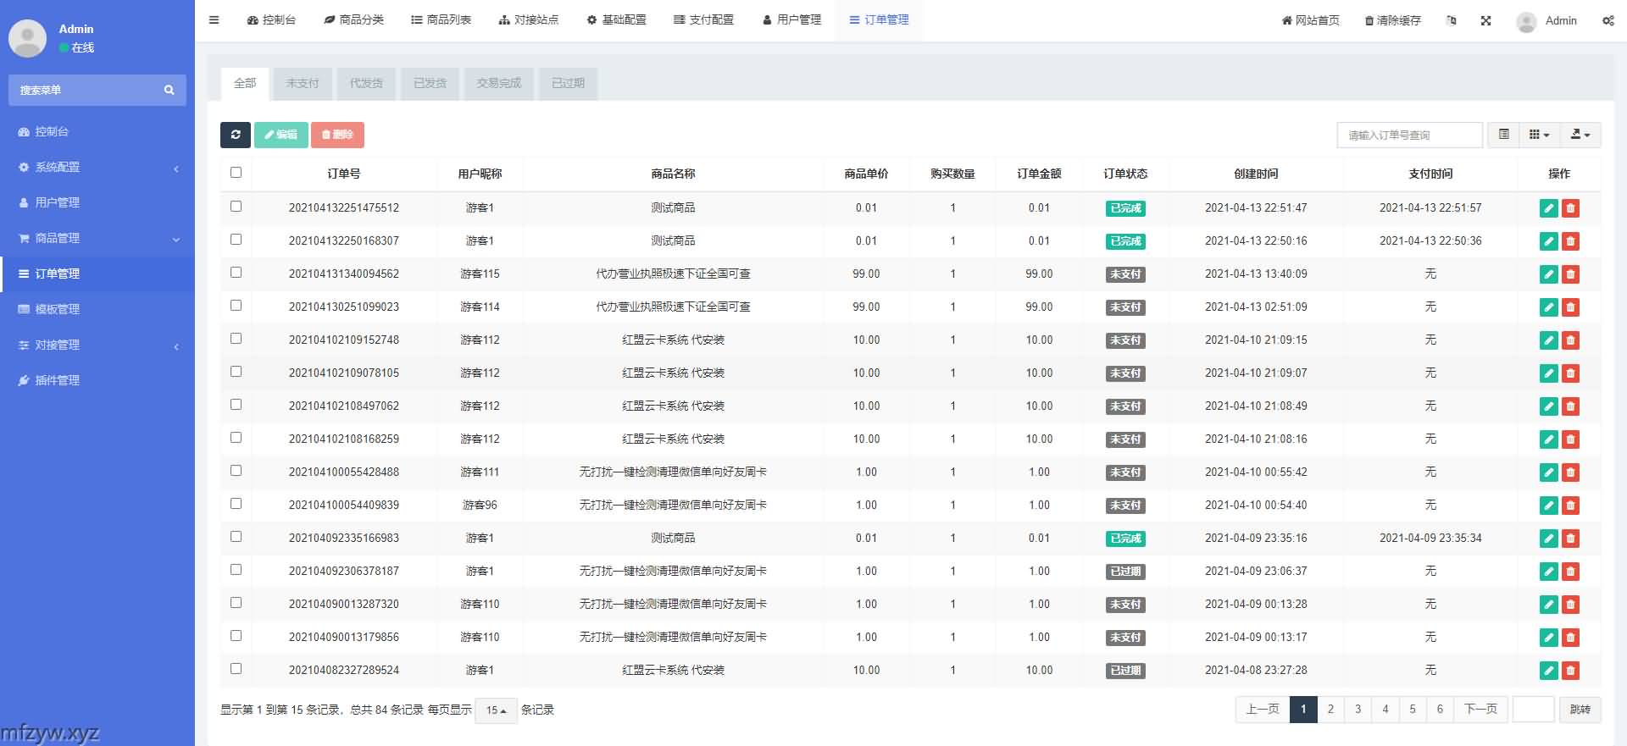Click red delete icon for order 202104131340094562
This screenshot has height=746, width=1627.
click(x=1570, y=274)
